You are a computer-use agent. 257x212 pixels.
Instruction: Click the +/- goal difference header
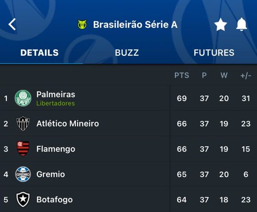245,76
